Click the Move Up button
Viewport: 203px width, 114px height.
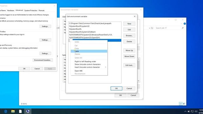[129, 50]
